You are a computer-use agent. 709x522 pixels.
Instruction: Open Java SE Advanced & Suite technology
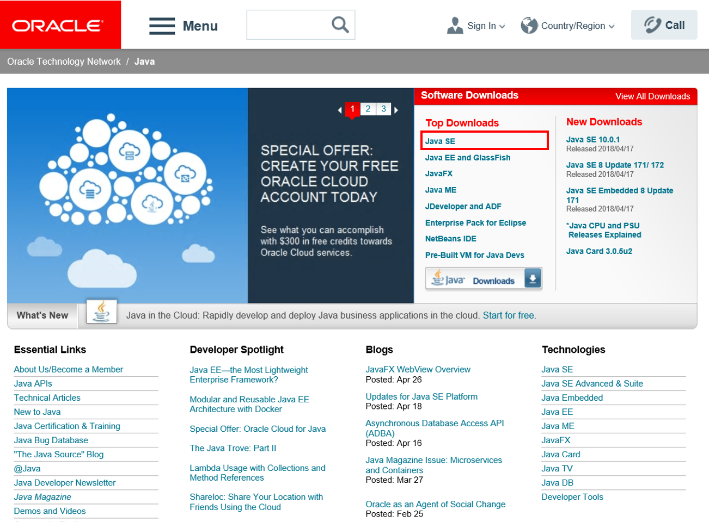[x=592, y=383]
